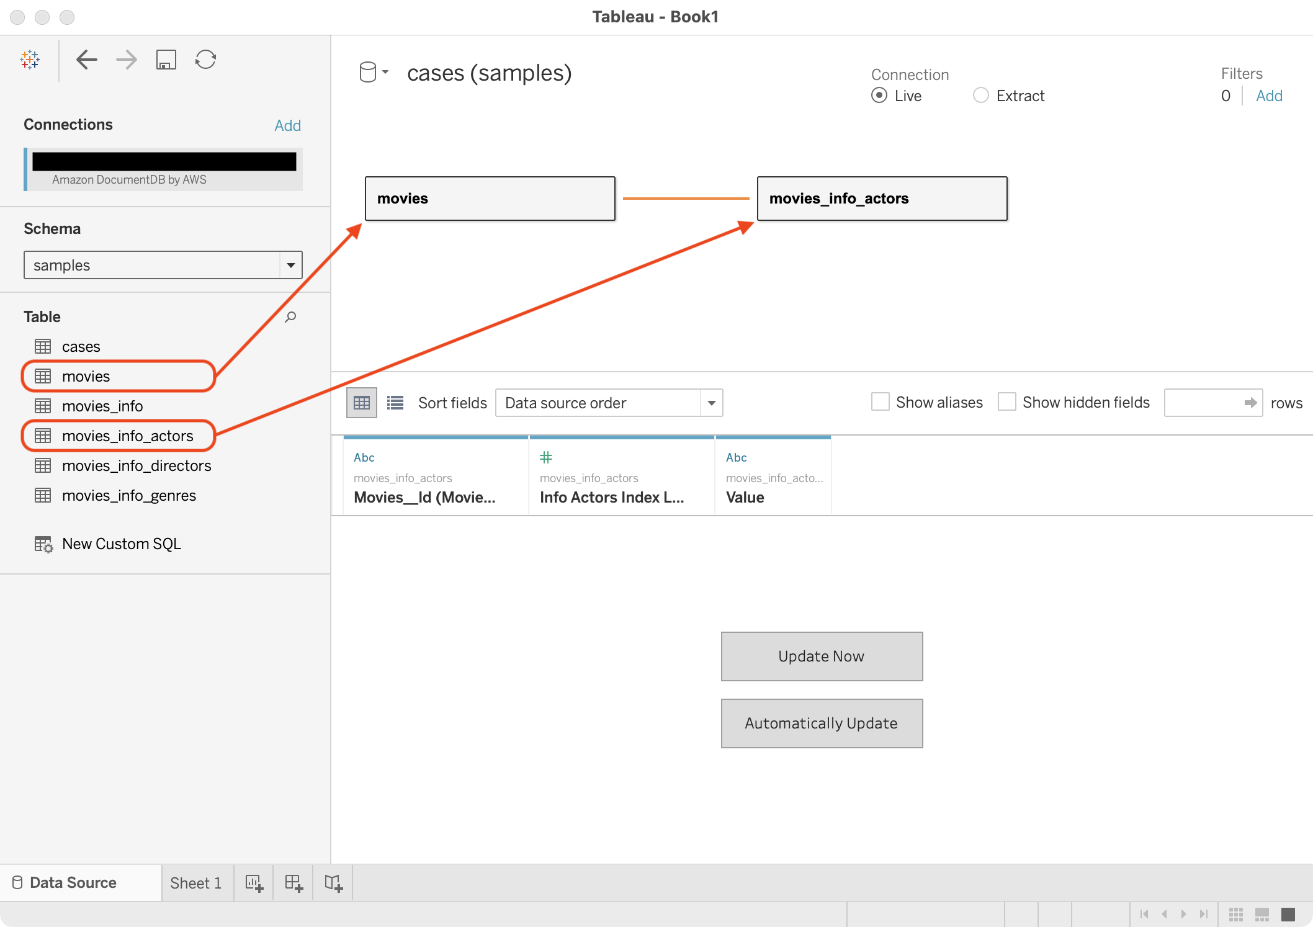Viewport: 1313px width, 927px height.
Task: Click the table search magnifier icon
Action: 290,317
